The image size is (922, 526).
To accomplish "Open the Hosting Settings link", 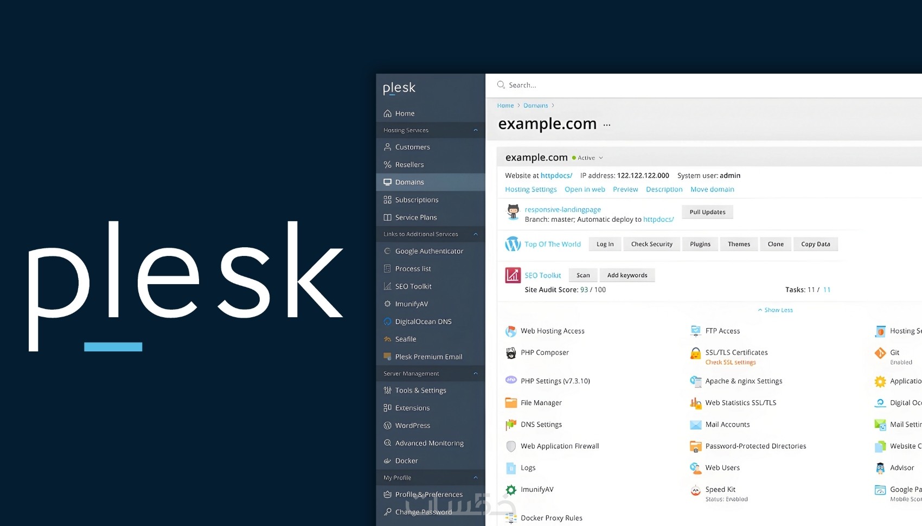I will click(531, 189).
